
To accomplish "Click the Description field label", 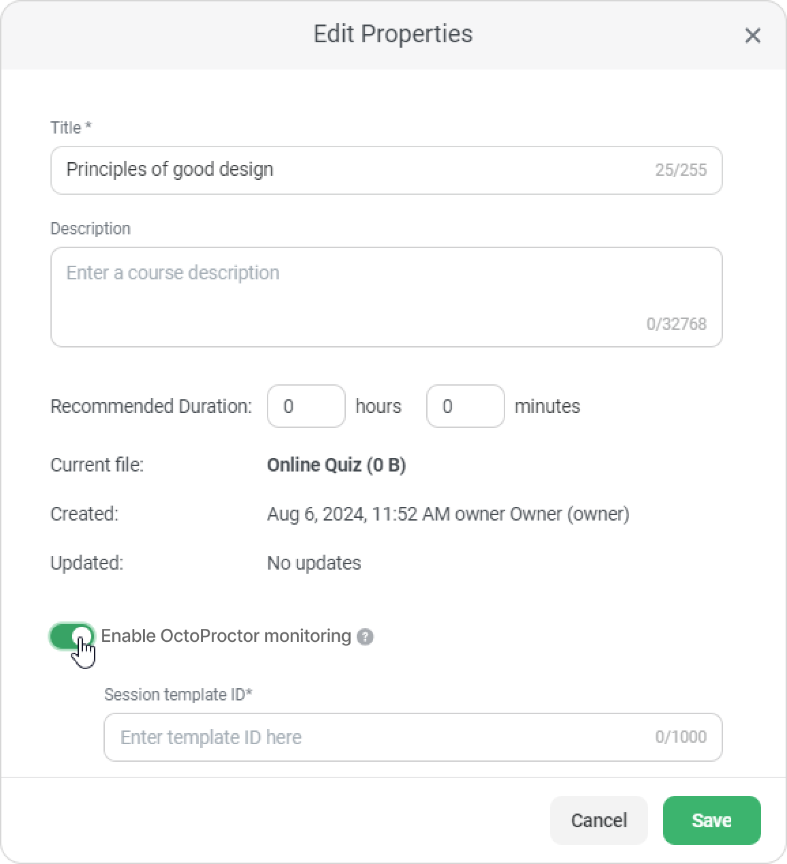I will click(91, 228).
